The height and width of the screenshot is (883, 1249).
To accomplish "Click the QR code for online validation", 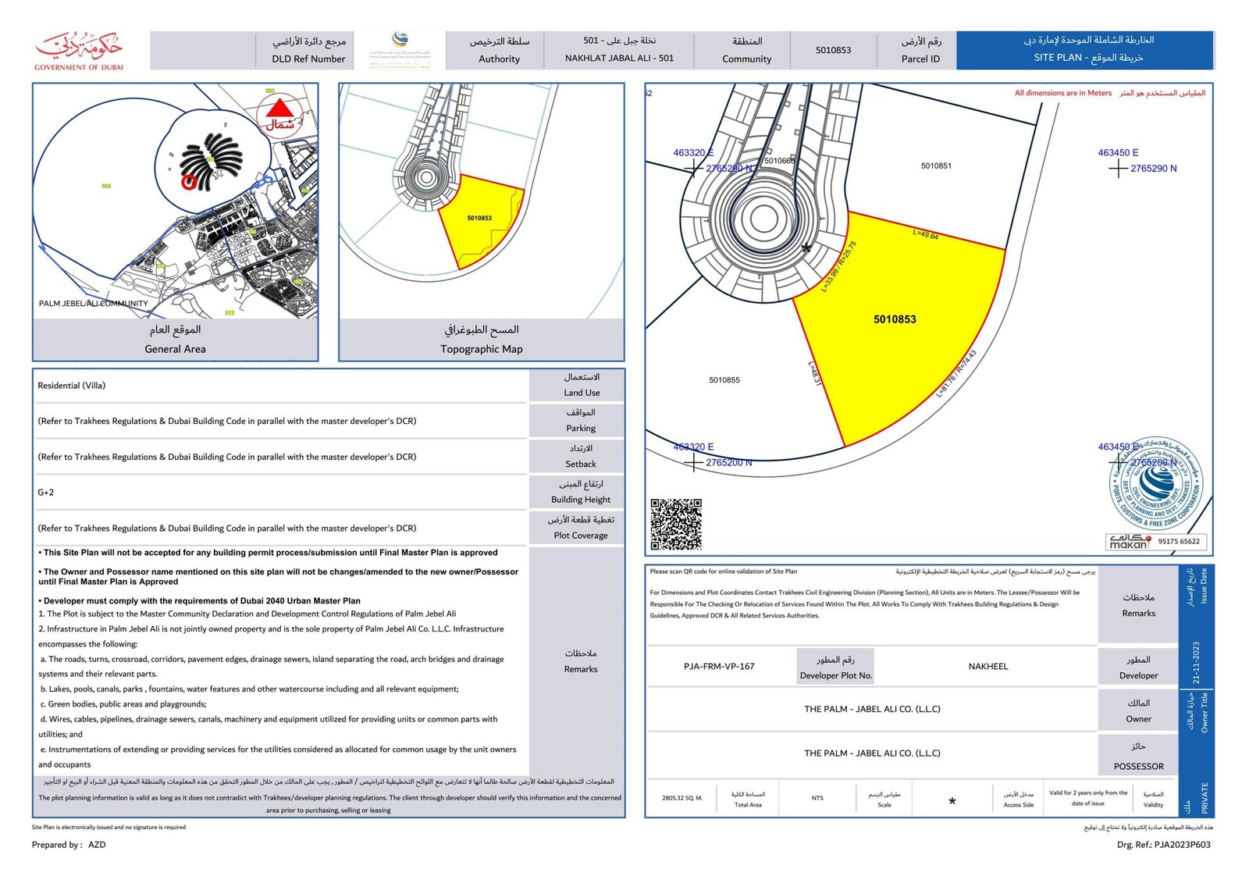I will click(676, 525).
